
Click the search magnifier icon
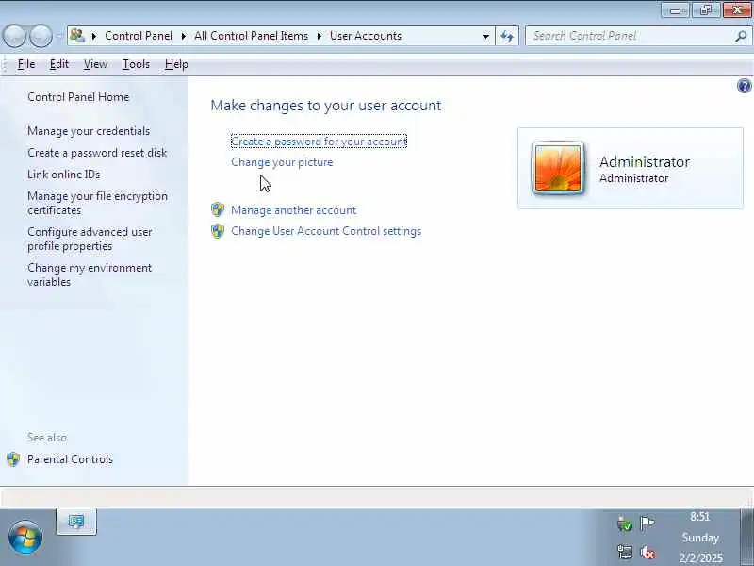tap(741, 36)
